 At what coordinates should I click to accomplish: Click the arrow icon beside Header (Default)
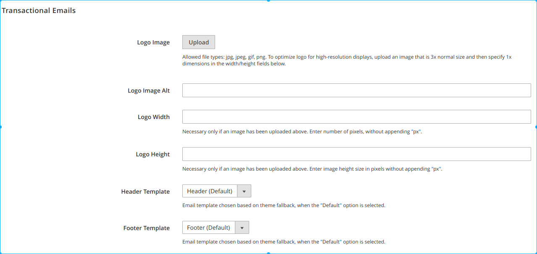click(244, 192)
